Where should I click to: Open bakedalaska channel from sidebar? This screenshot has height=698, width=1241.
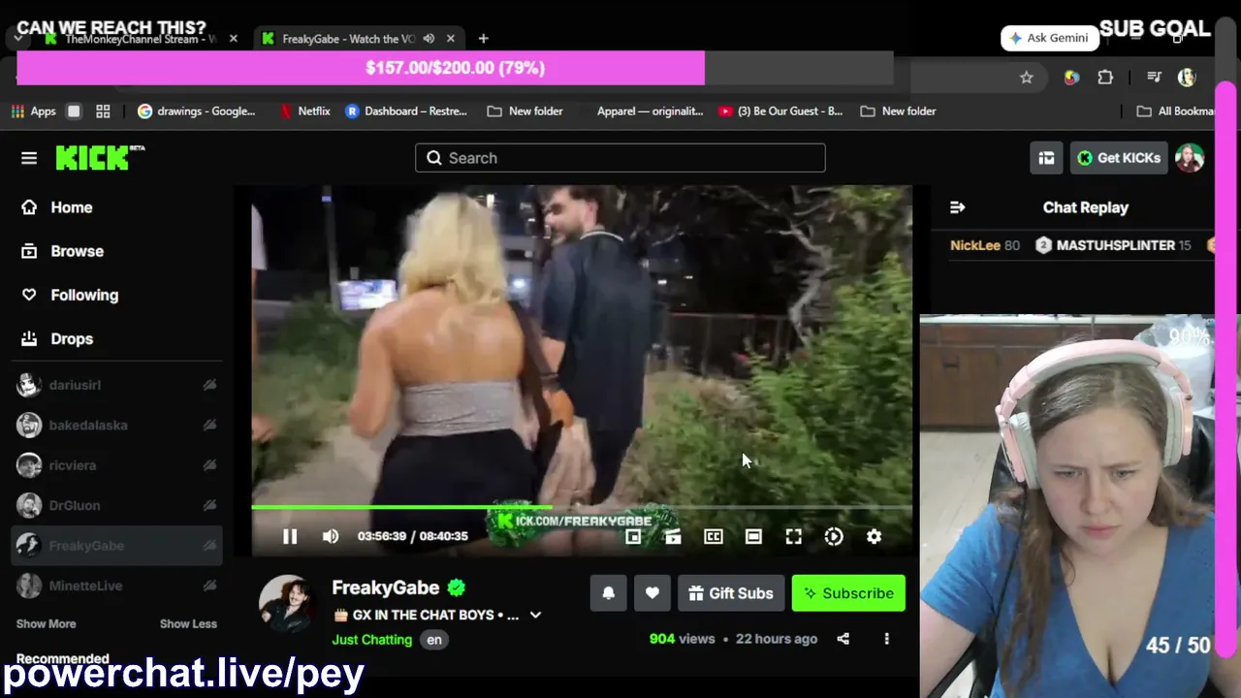(116, 425)
